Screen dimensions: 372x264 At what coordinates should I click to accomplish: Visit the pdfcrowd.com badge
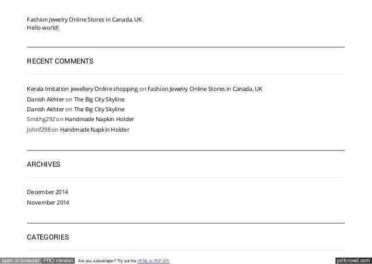coord(353,261)
